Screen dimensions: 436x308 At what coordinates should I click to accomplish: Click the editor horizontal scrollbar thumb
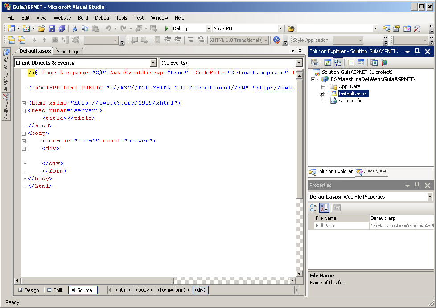[x=98, y=280]
